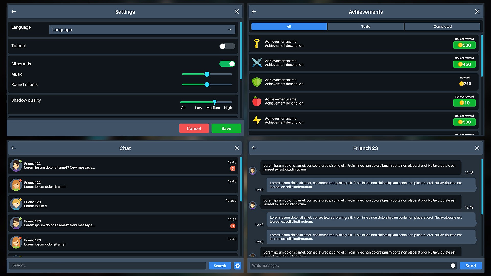Switch to the Completed tab
491x276 pixels.
click(x=442, y=26)
